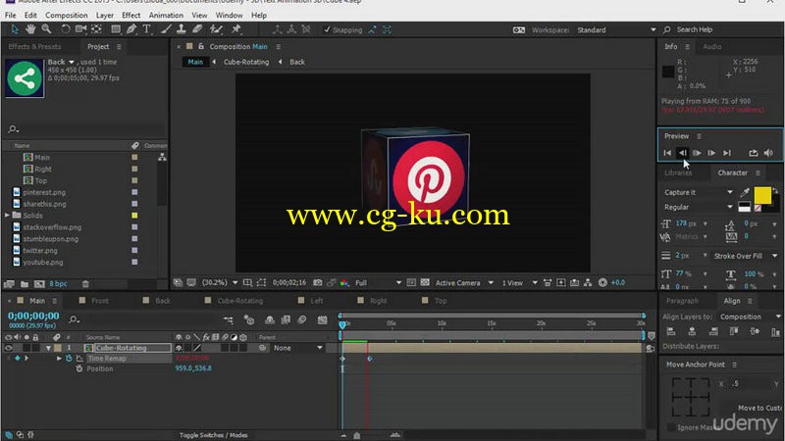This screenshot has height=441, width=785.
Task: Open the Capture it font dropdown
Action: tap(699, 192)
